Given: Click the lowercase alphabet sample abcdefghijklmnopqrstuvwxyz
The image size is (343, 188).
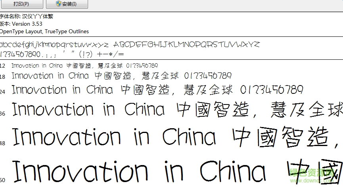Looking at the screenshot, I should (x=54, y=45).
